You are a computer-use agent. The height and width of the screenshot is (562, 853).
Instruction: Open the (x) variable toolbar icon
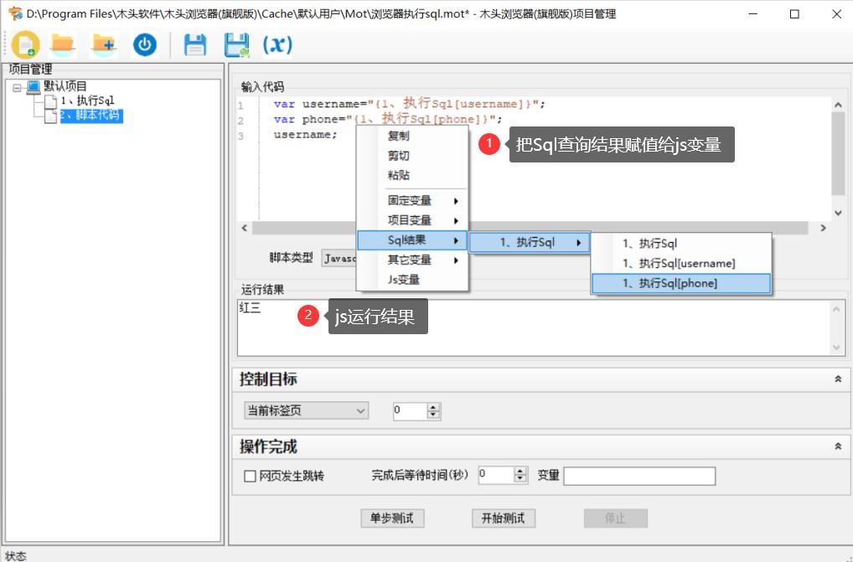click(277, 45)
